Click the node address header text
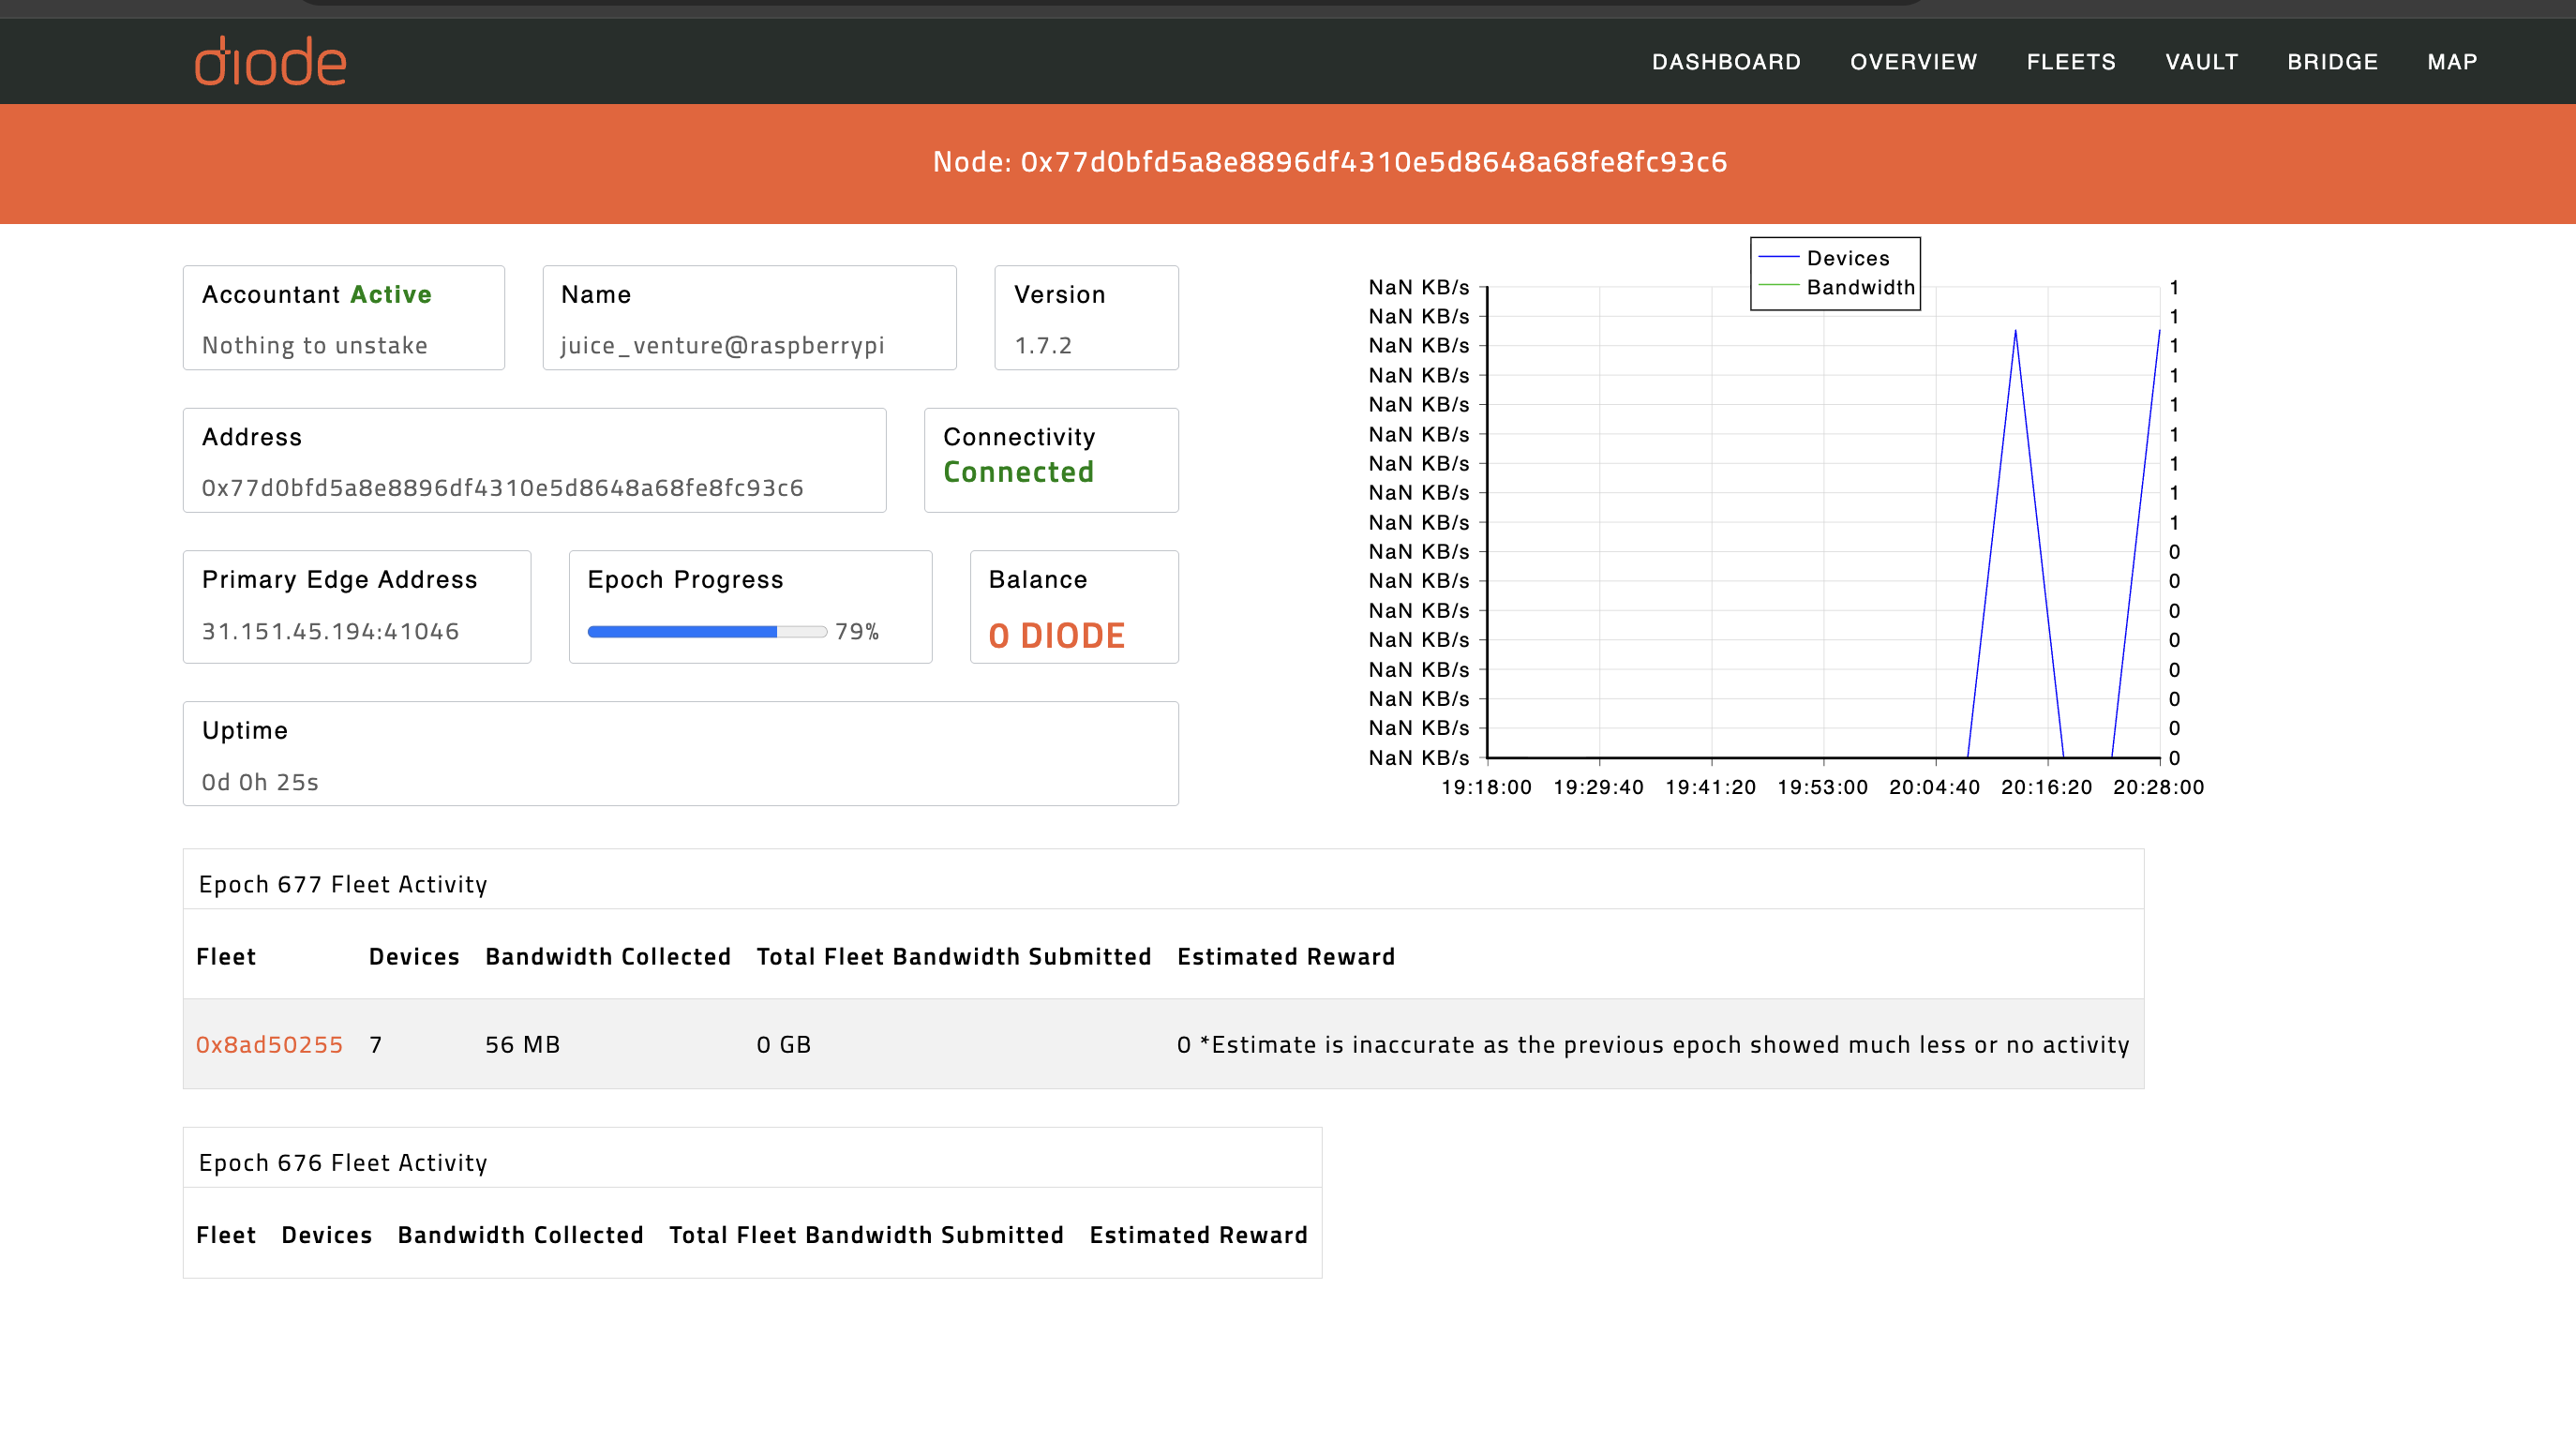2576x1438 pixels. [1329, 162]
